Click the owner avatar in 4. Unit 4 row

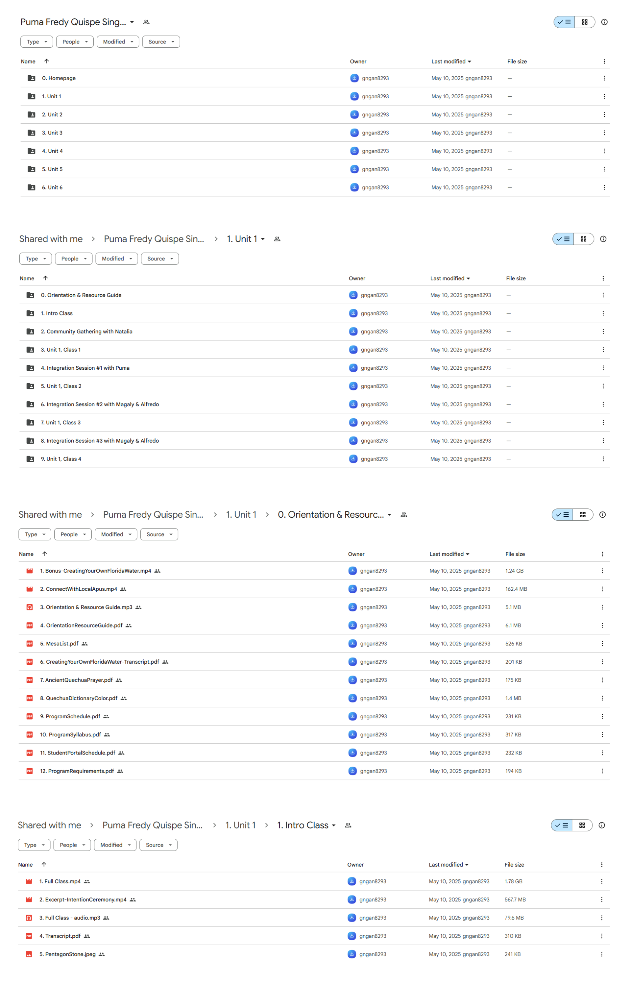[354, 151]
